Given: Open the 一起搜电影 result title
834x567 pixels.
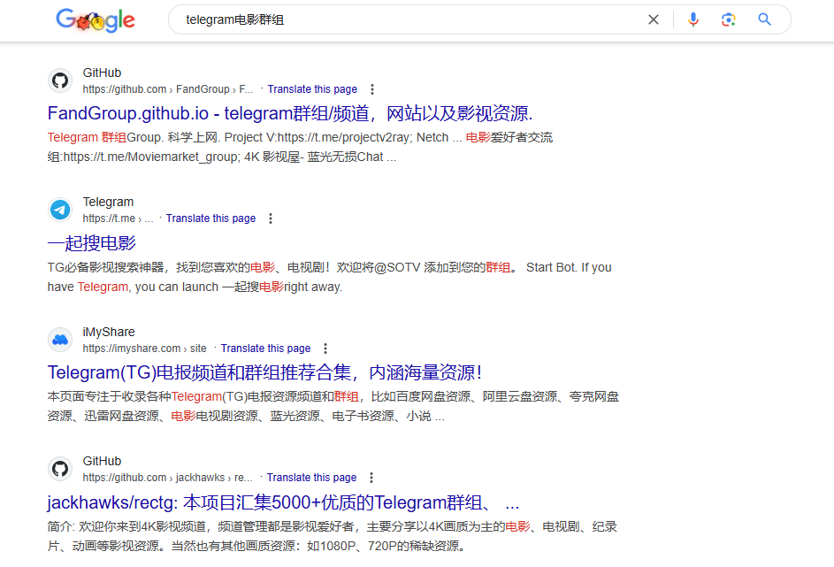Looking at the screenshot, I should click(91, 243).
